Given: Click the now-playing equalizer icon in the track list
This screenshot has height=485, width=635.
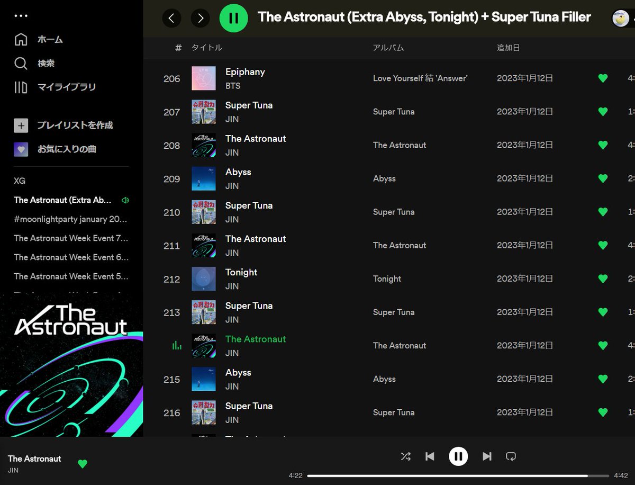Looking at the screenshot, I should click(177, 345).
